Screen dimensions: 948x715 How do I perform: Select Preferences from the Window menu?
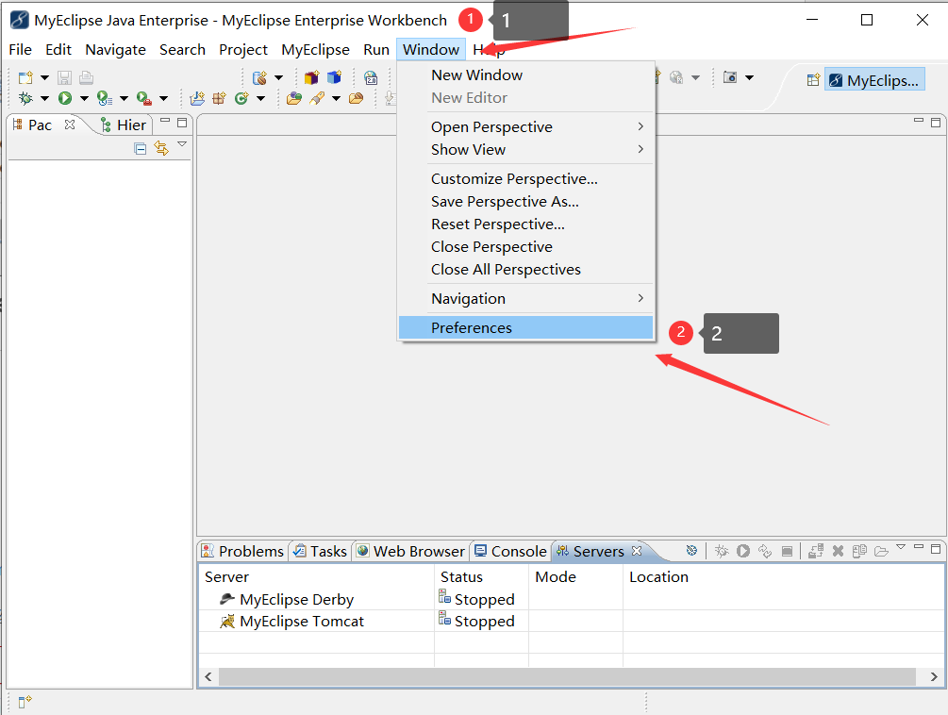(x=526, y=327)
